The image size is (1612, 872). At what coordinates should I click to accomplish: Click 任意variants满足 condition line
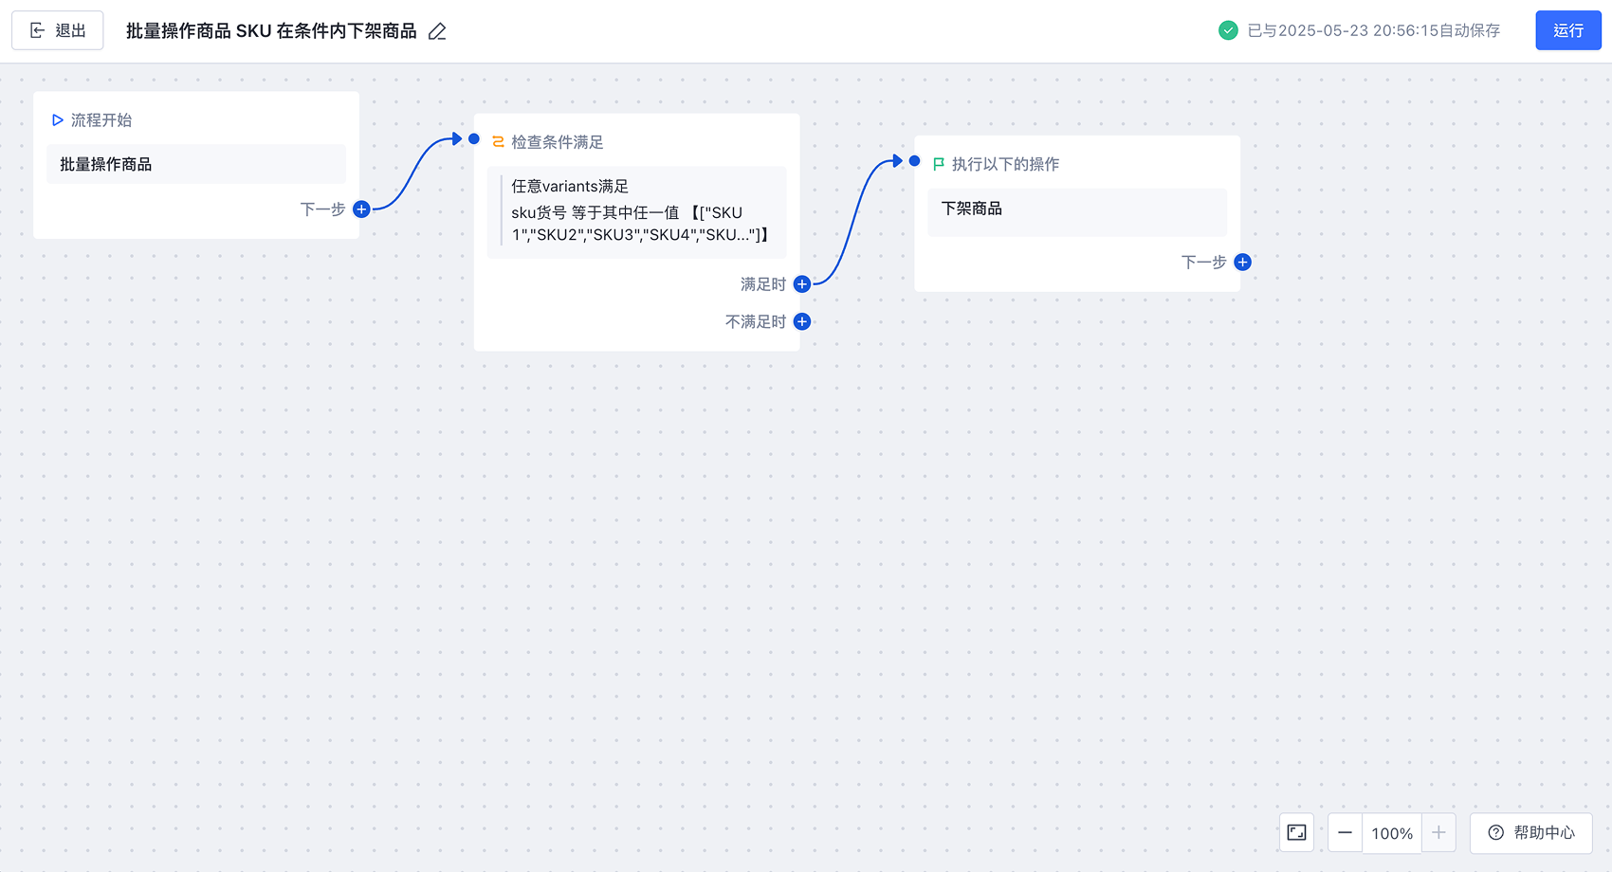pyautogui.click(x=570, y=187)
